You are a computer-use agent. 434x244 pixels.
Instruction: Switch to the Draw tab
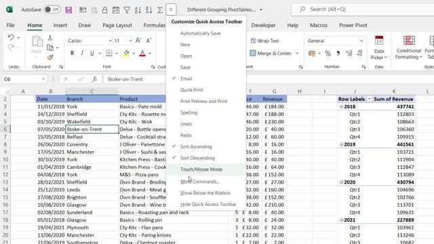point(84,25)
